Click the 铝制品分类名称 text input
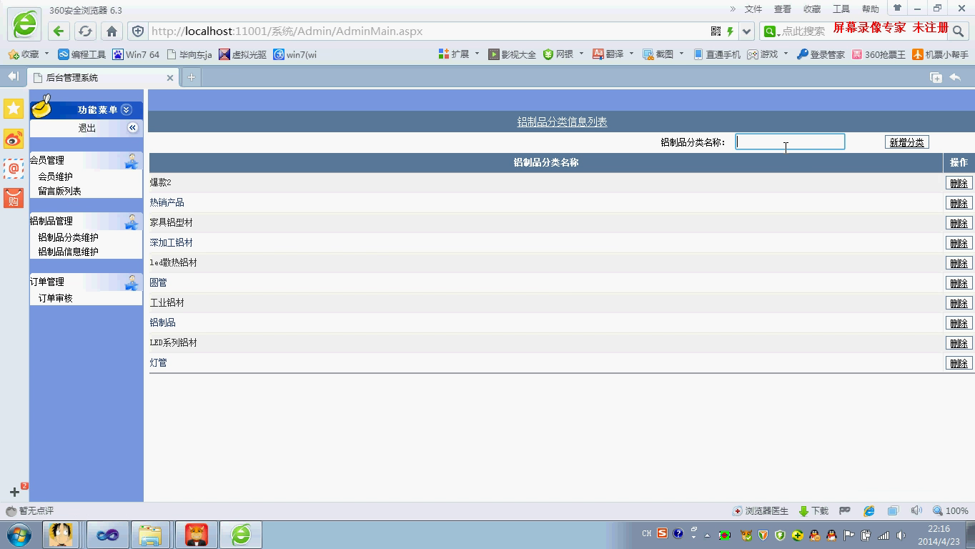Image resolution: width=975 pixels, height=549 pixels. tap(790, 142)
